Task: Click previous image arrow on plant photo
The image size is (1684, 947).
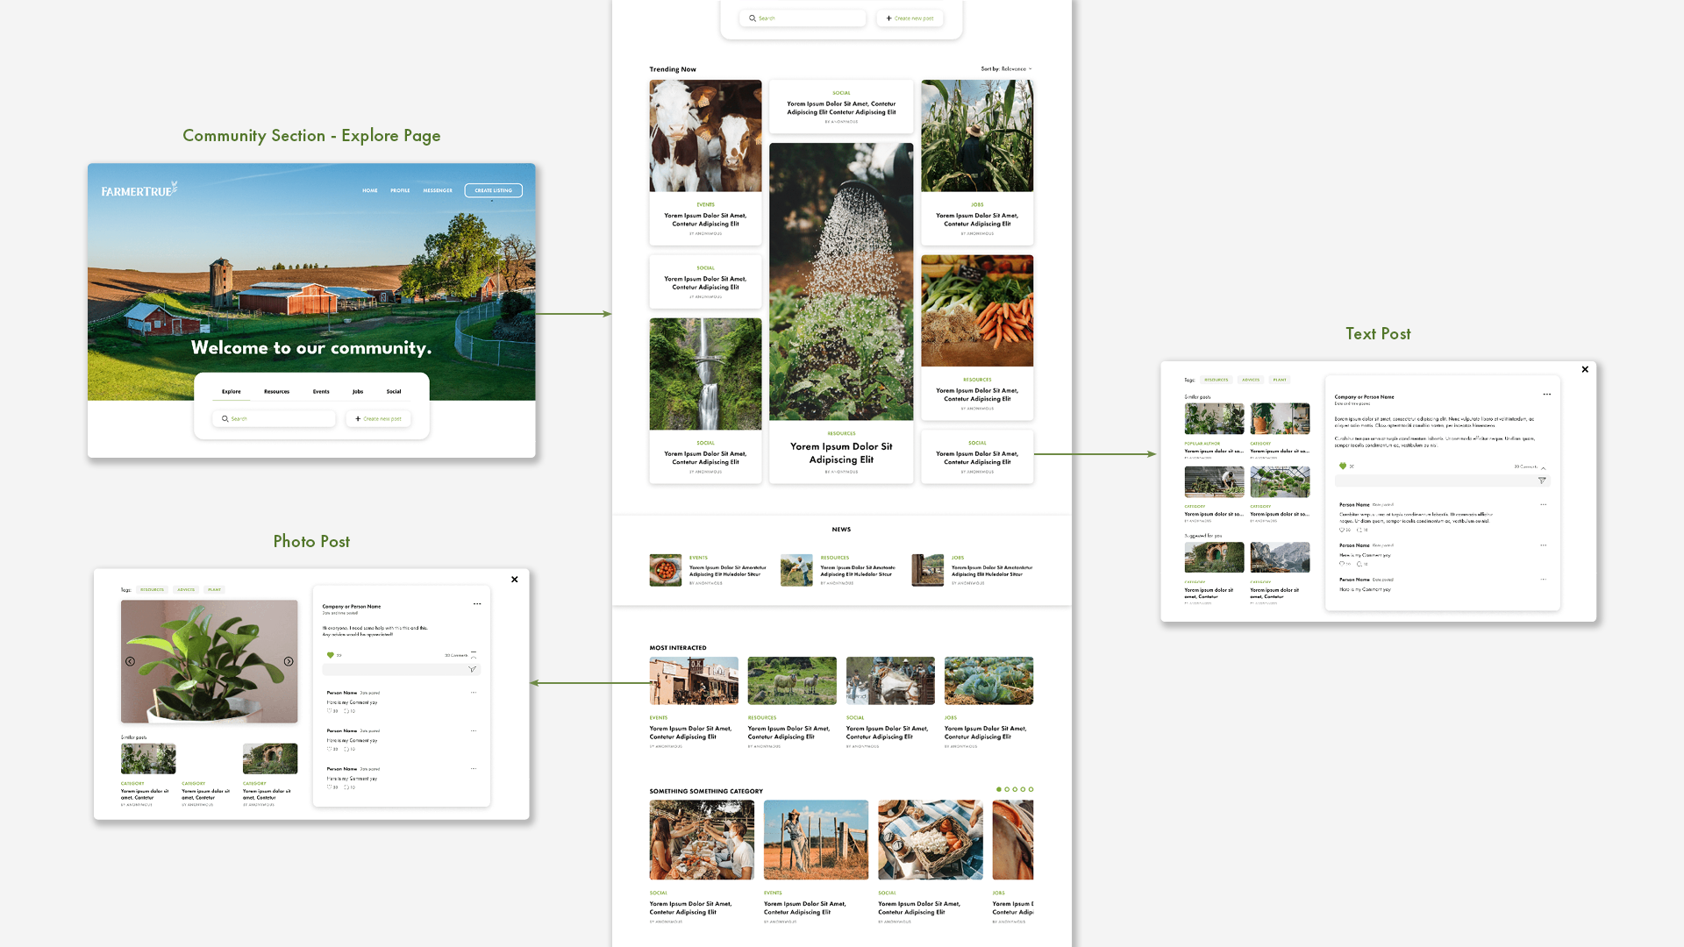Action: click(130, 662)
